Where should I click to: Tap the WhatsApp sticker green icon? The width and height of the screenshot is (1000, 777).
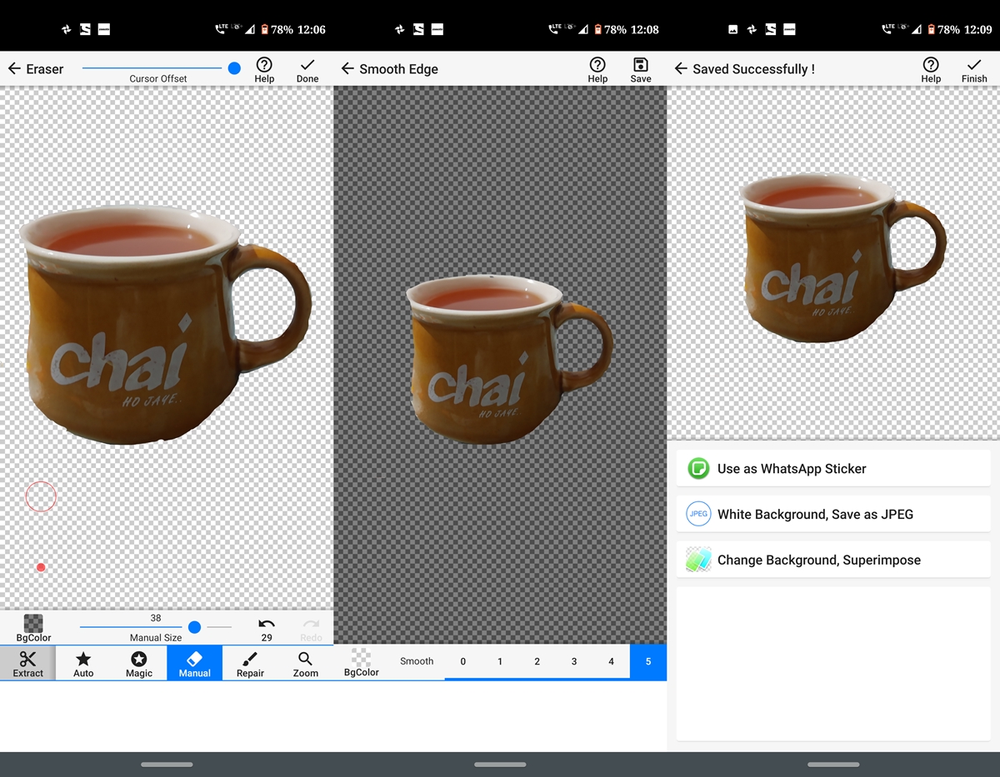click(x=698, y=468)
